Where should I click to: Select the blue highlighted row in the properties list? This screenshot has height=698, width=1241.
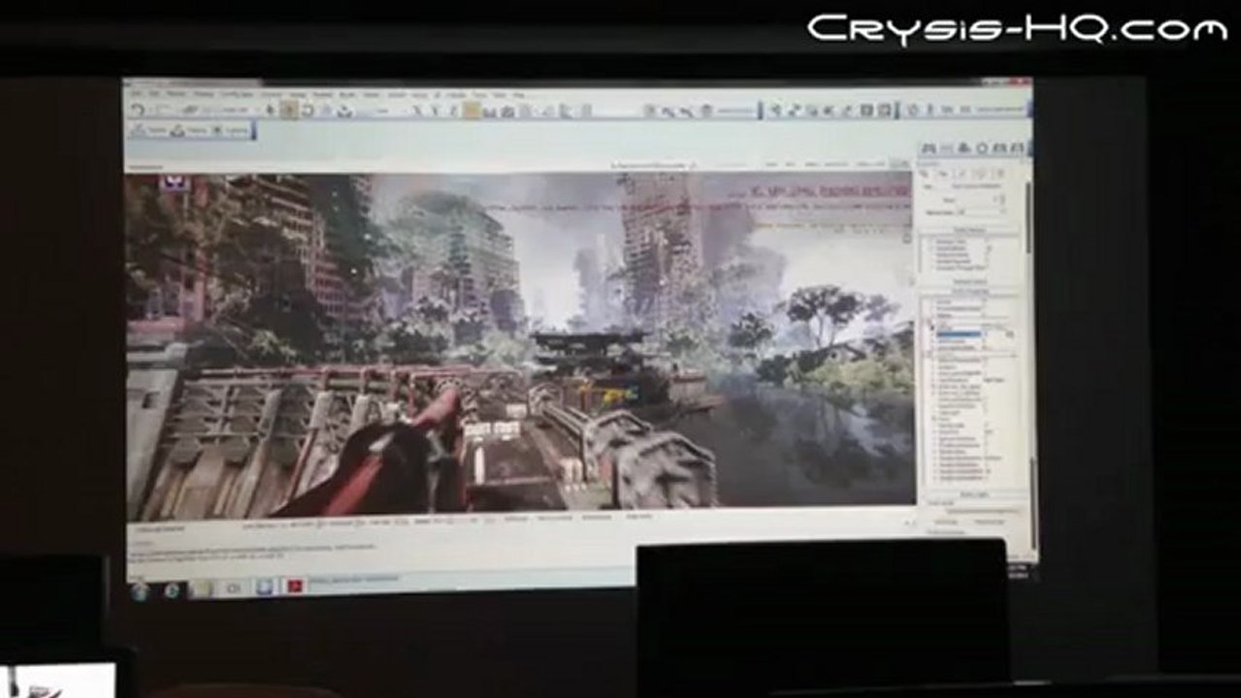959,333
